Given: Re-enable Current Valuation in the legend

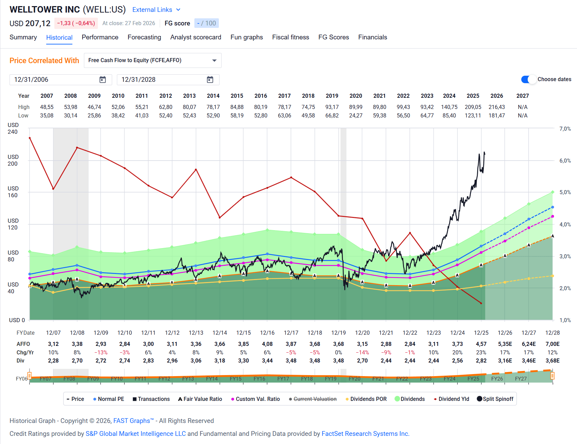Looking at the screenshot, I should pos(290,399).
